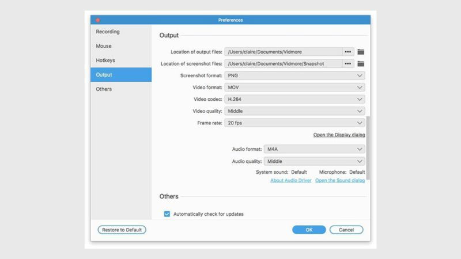Viewport: 461px width, 259px height.
Task: Click folder icon for output files location
Action: [361, 52]
